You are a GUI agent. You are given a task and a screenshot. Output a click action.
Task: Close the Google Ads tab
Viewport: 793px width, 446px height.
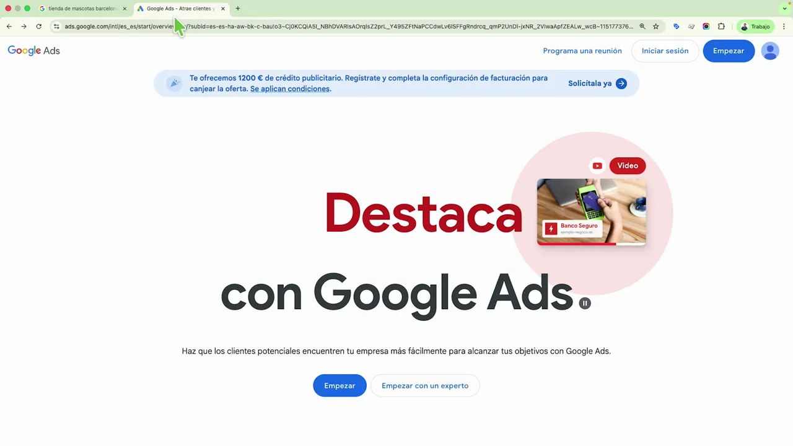coord(223,9)
